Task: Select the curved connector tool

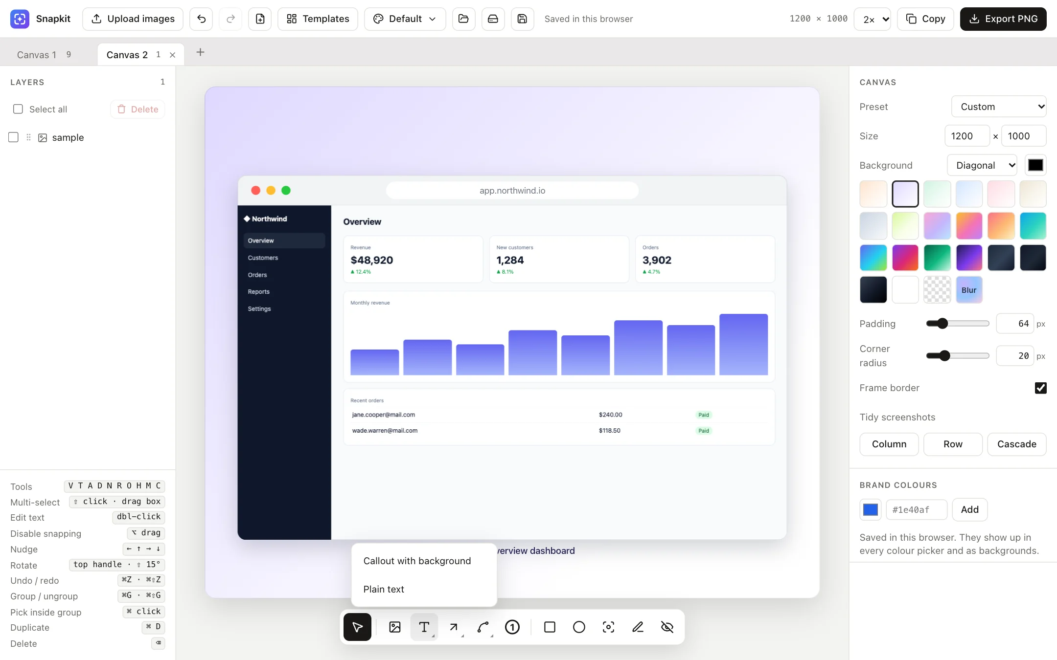Action: click(483, 627)
